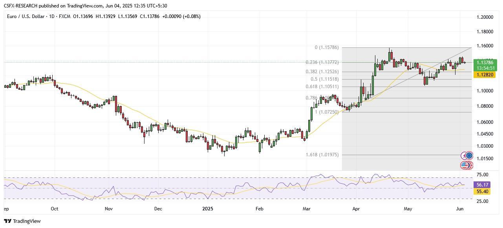Click the Nov marker on the time axis

[x=109, y=209]
